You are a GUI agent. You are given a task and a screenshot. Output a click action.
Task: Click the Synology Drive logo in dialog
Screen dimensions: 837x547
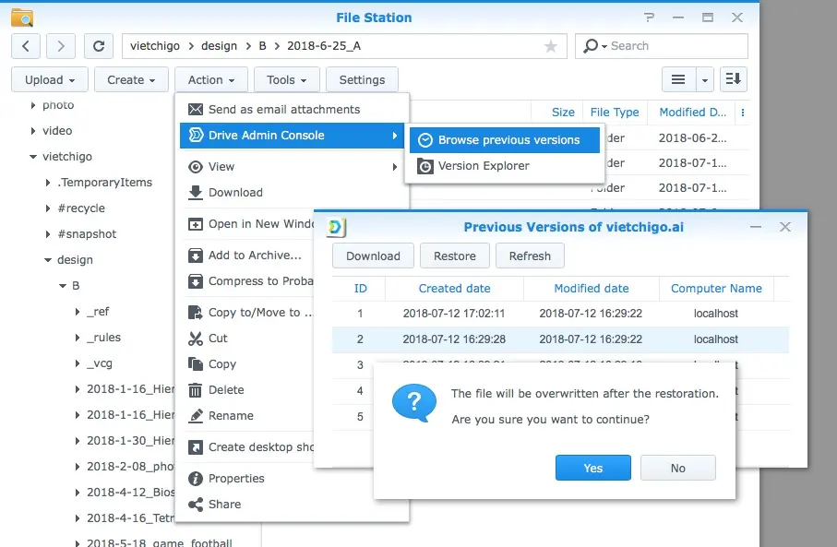pyautogui.click(x=336, y=227)
